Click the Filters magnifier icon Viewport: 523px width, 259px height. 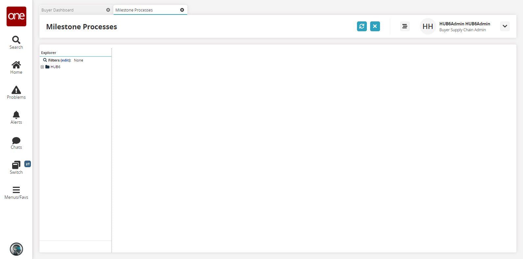[45, 60]
